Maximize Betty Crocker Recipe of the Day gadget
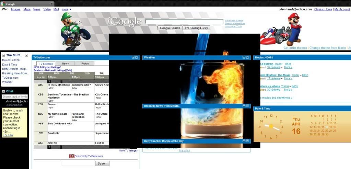The height and width of the screenshot is (169, 351). pyautogui.click(x=247, y=141)
